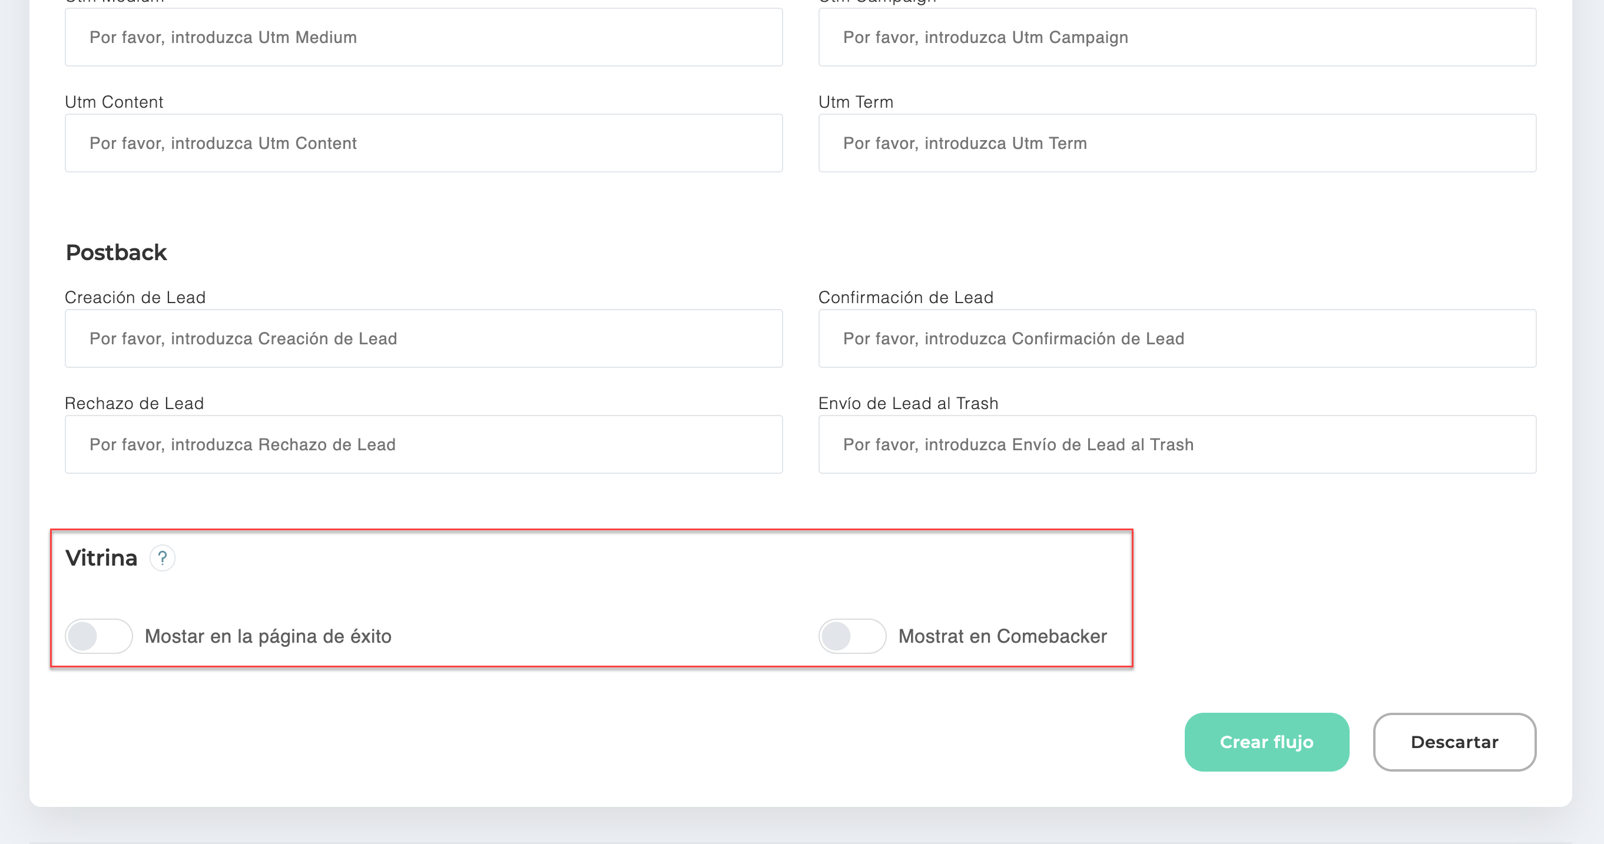Click into the Utm Term text box
This screenshot has height=844, width=1604.
point(1177,143)
